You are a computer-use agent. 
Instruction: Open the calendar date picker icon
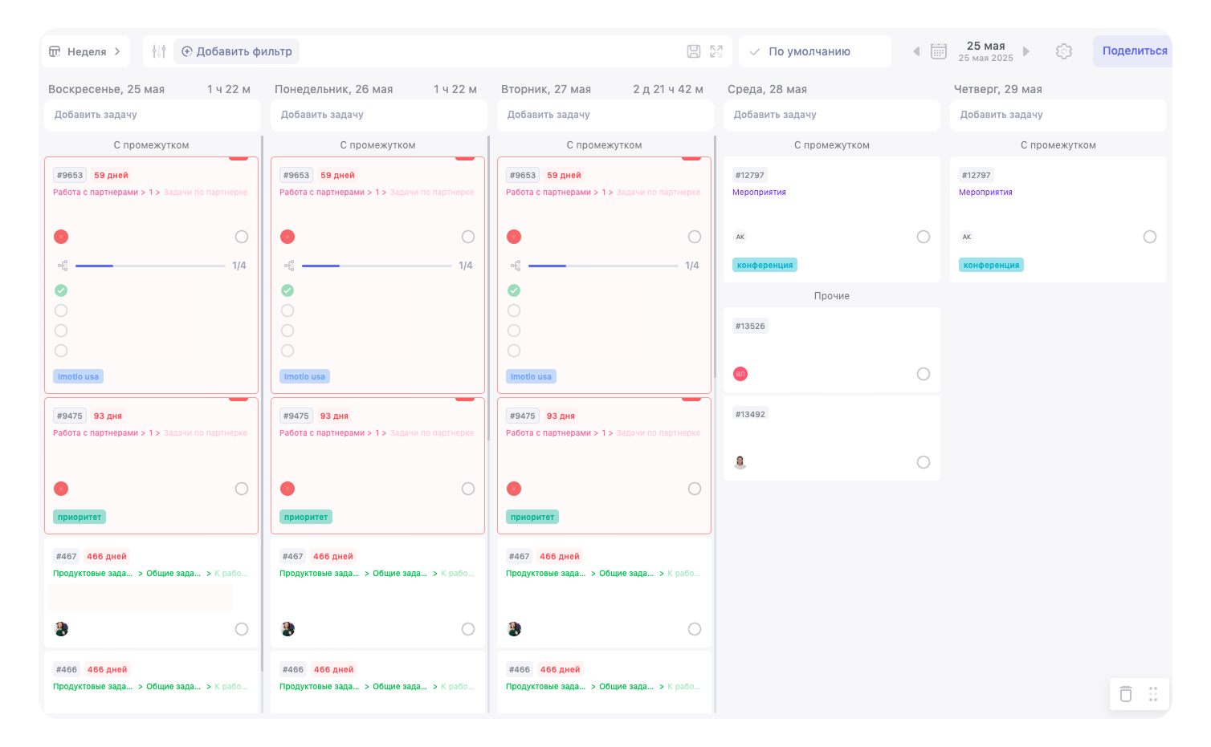[x=938, y=51]
